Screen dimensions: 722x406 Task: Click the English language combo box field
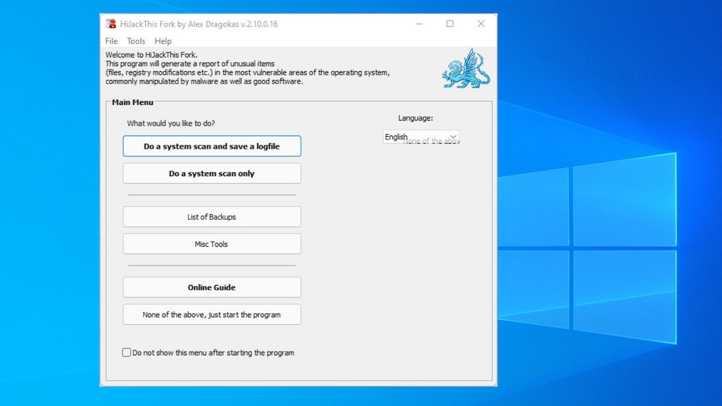coord(412,137)
